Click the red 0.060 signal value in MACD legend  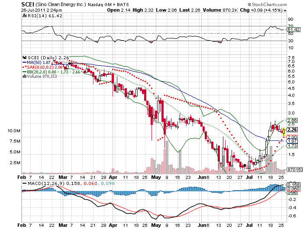click(90, 183)
